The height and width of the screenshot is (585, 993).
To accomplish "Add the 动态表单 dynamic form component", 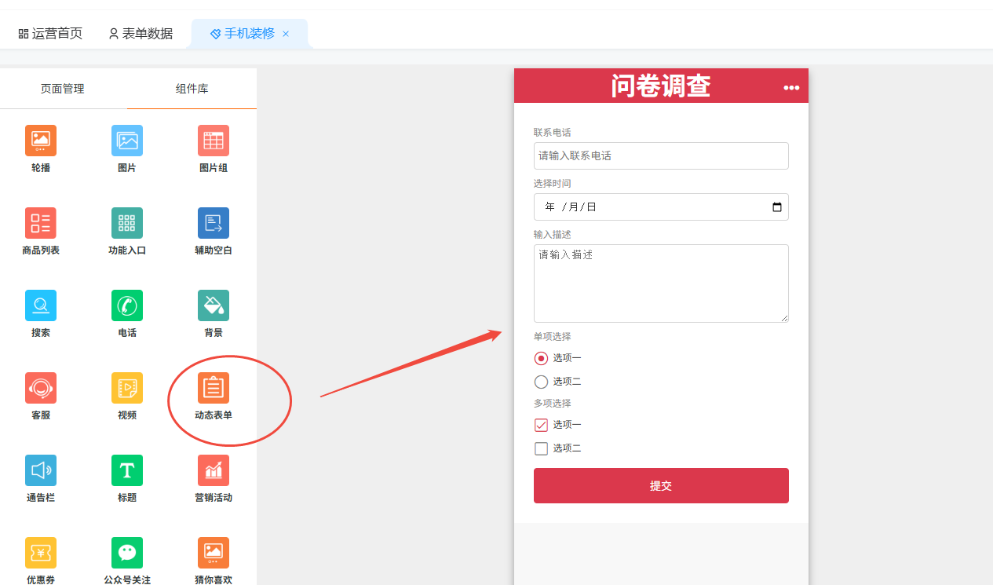I will tap(214, 389).
